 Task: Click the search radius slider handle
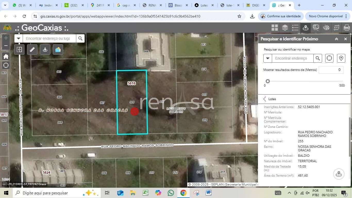(268, 81)
